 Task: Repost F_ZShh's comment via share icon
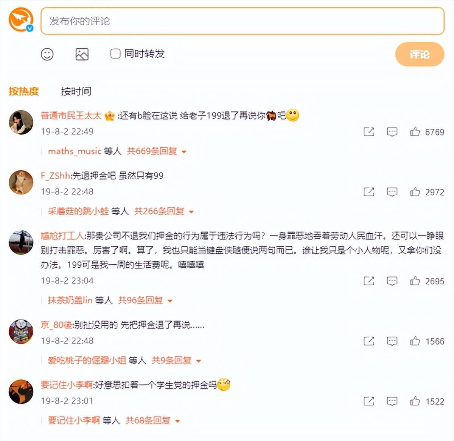(x=369, y=192)
